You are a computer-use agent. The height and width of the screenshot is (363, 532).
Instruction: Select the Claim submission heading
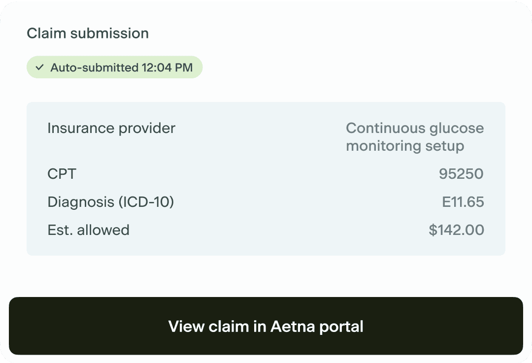tap(88, 33)
